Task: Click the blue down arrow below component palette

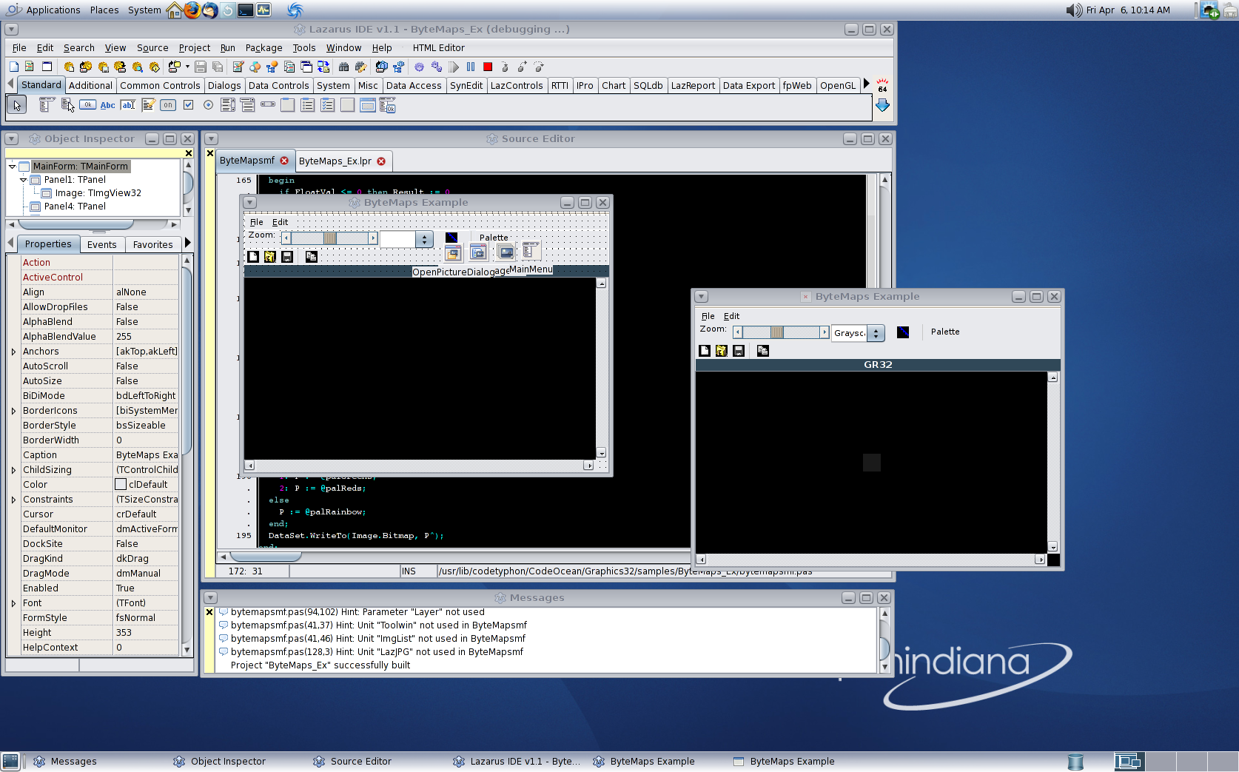Action: (882, 105)
